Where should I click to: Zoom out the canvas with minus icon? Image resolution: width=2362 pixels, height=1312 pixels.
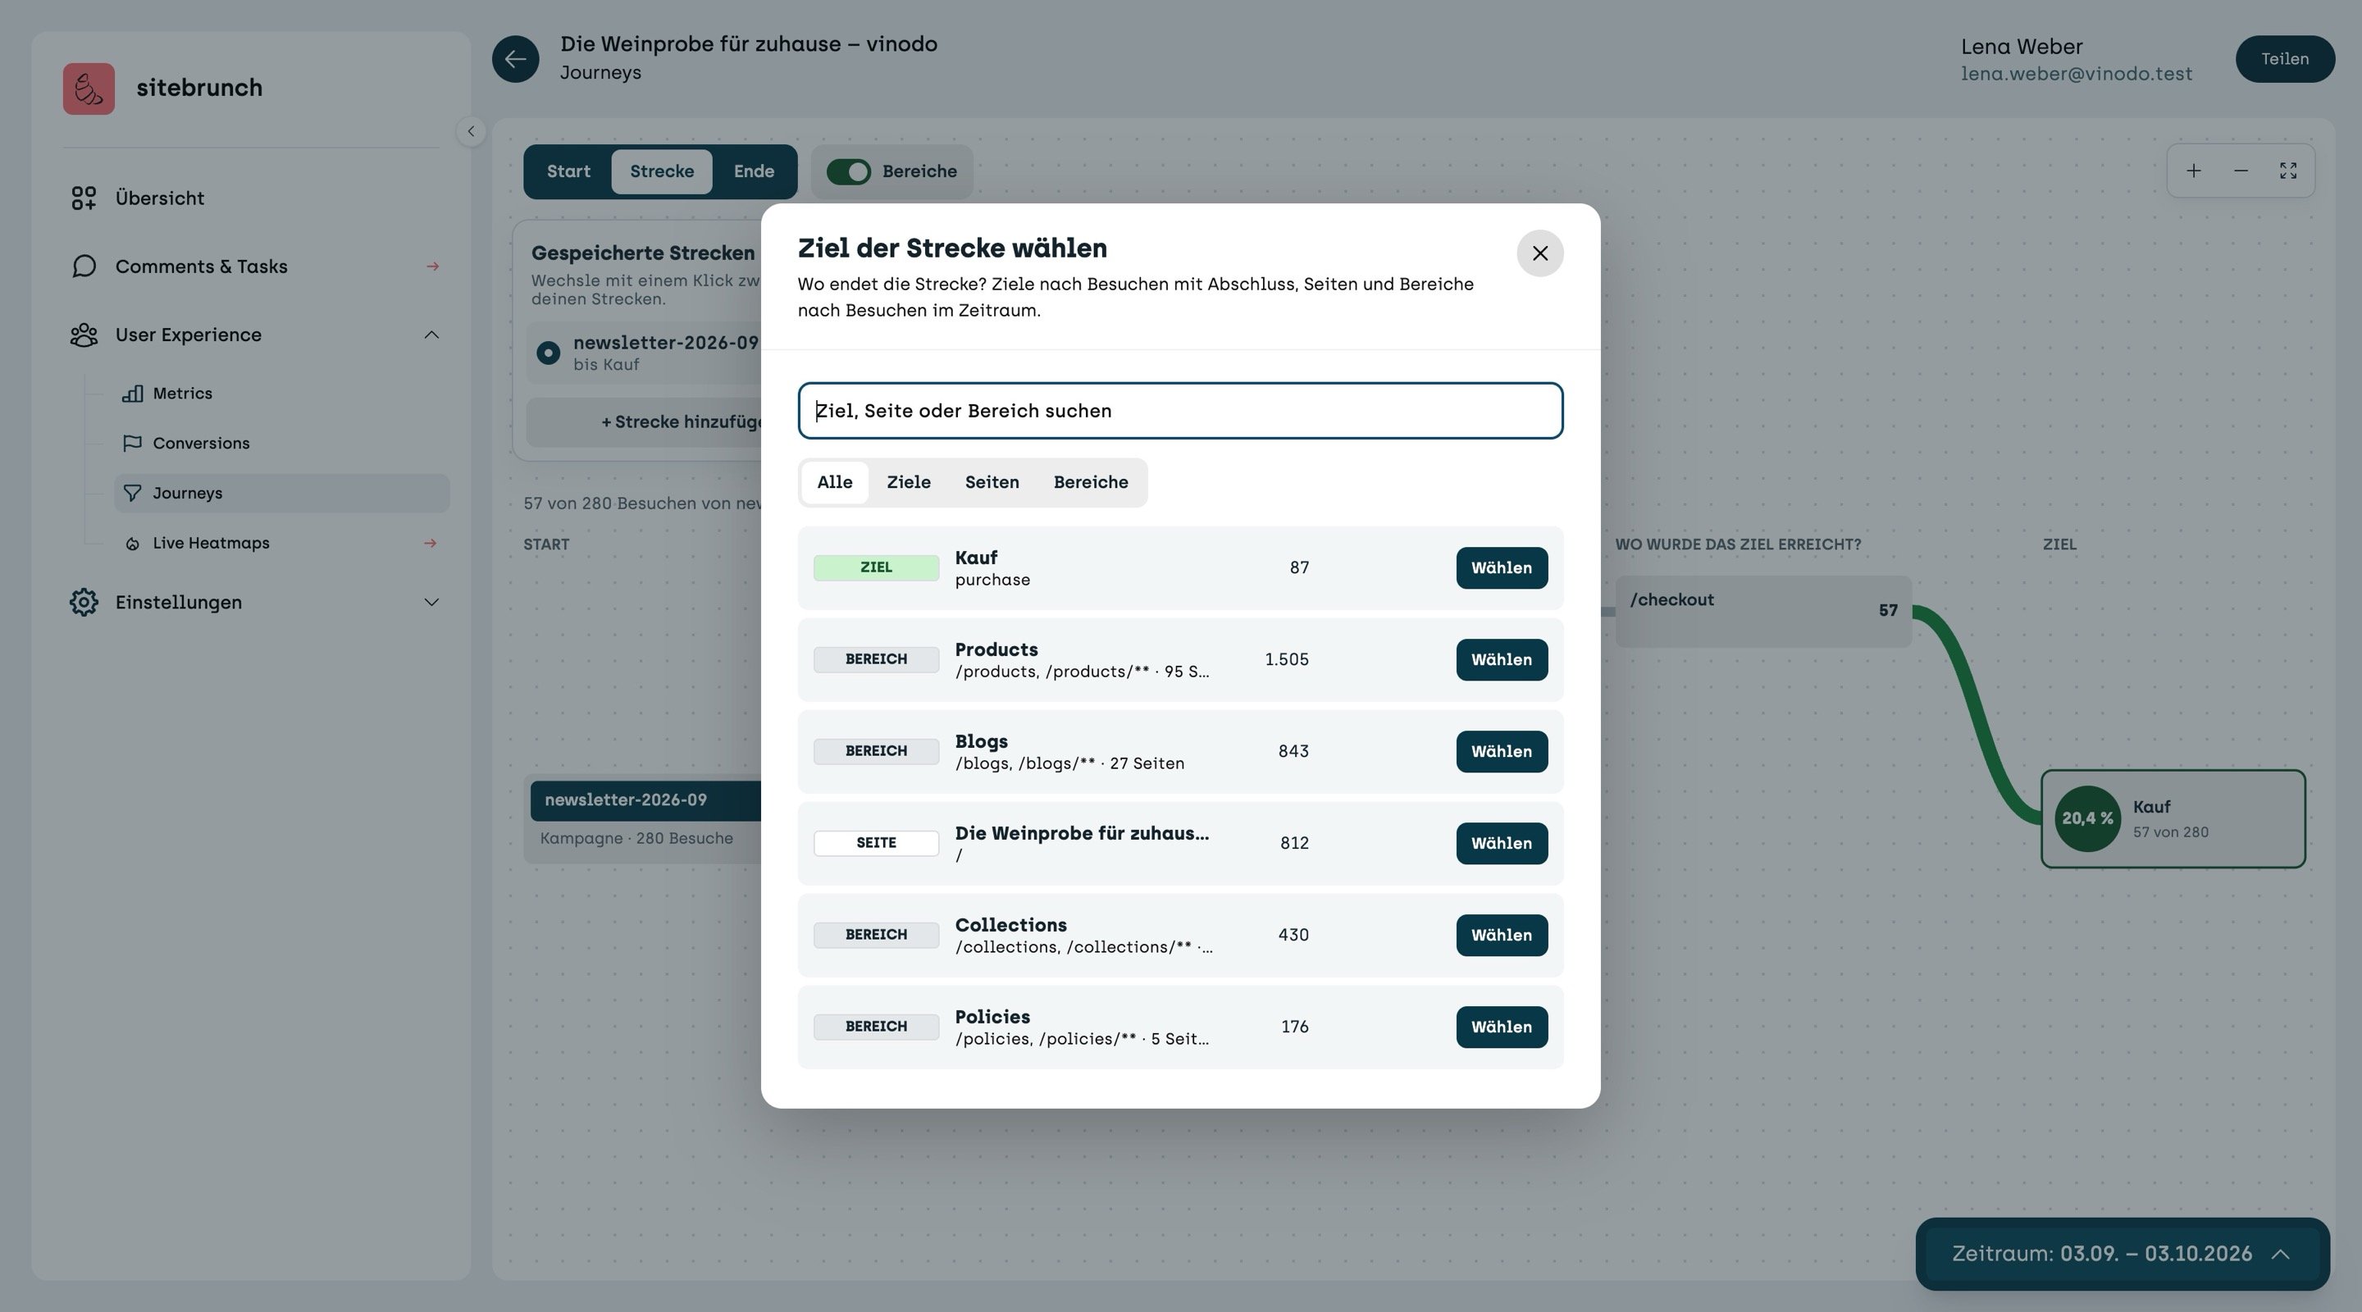2241,171
